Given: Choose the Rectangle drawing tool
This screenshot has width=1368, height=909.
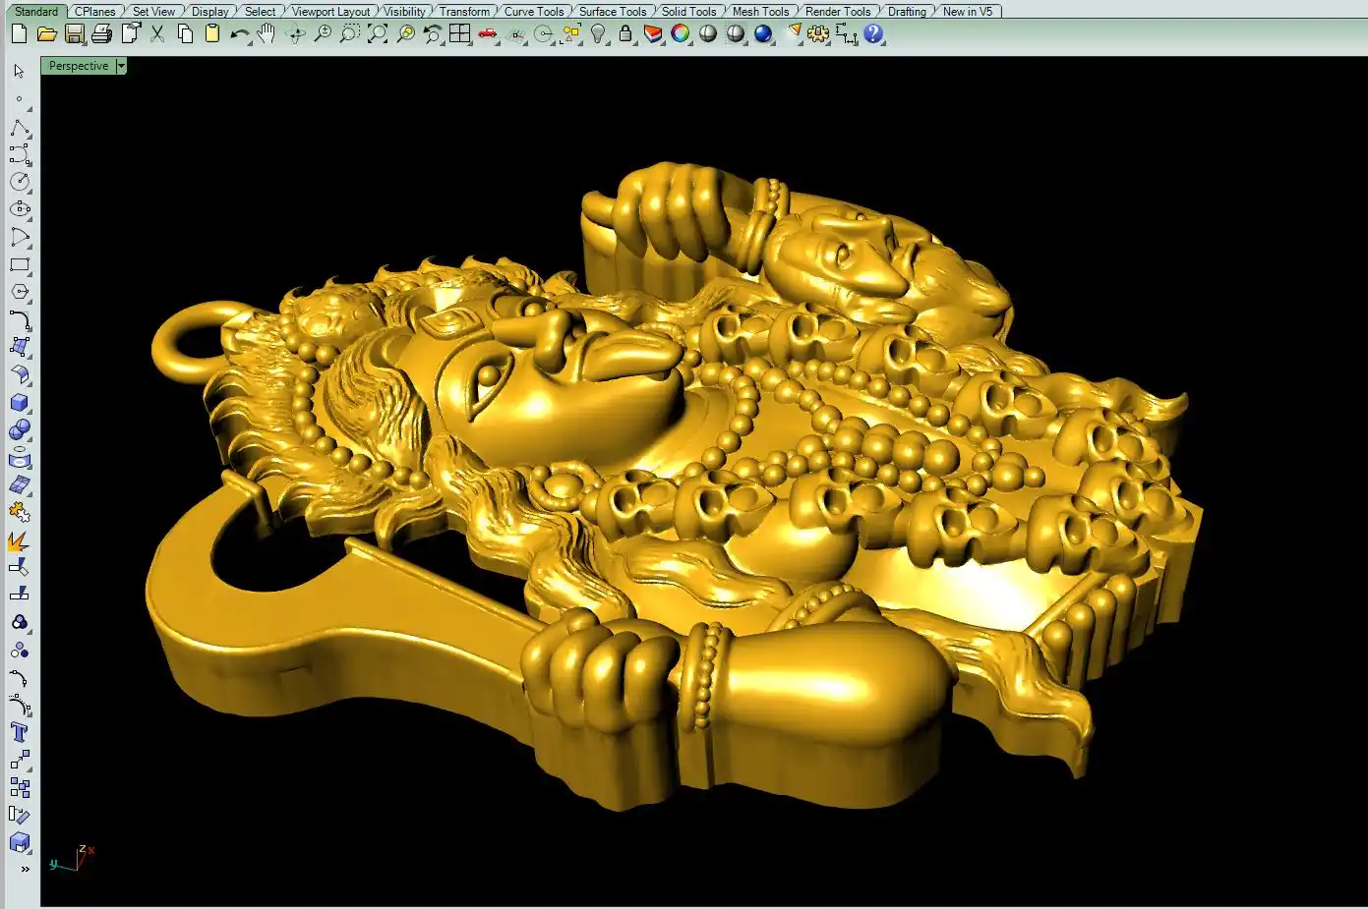Looking at the screenshot, I should pyautogui.click(x=20, y=265).
